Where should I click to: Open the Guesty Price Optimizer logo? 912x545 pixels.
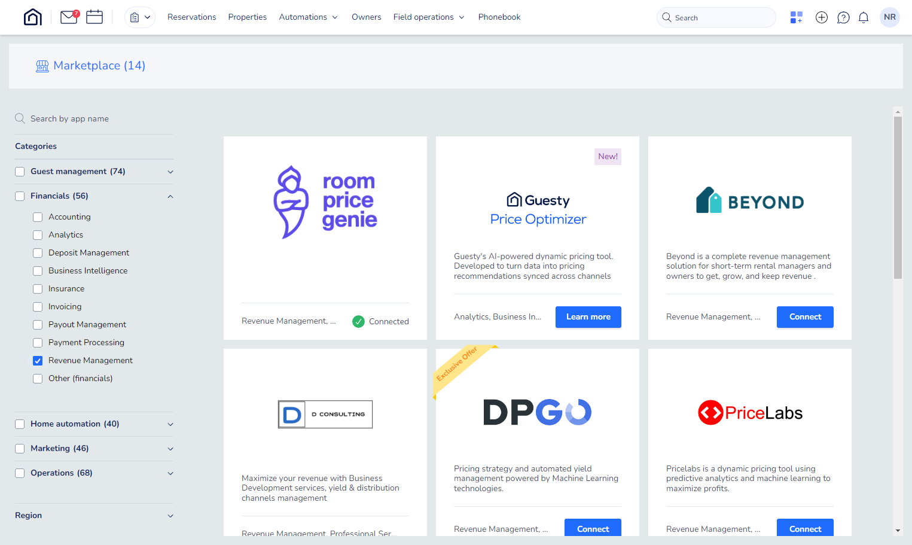538,209
